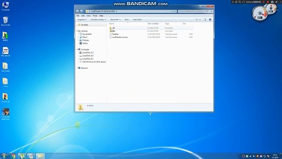This screenshot has height=159, width=282.
Task: Open the Organize dropdown
Action: (82, 19)
